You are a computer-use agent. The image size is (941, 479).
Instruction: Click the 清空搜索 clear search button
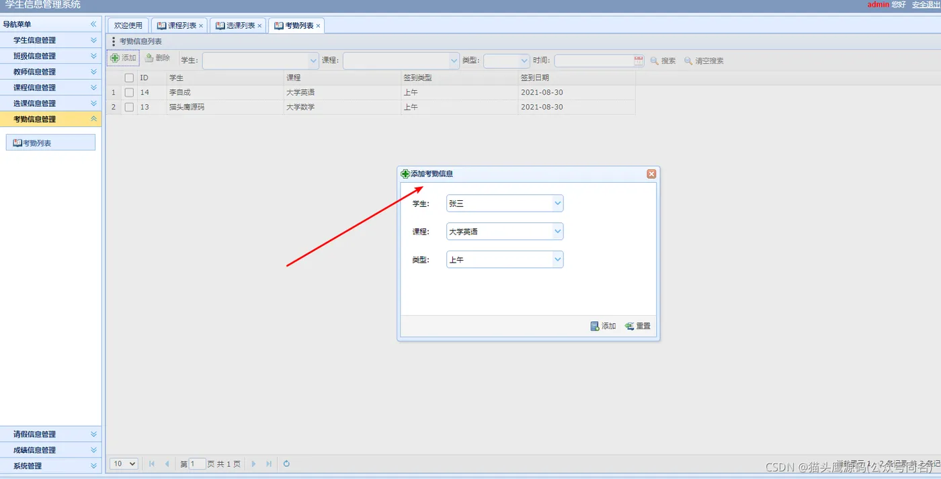pos(704,60)
